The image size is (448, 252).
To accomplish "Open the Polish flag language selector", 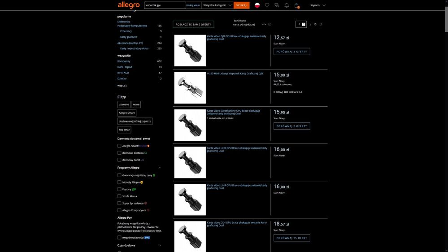I will [x=257, y=5].
